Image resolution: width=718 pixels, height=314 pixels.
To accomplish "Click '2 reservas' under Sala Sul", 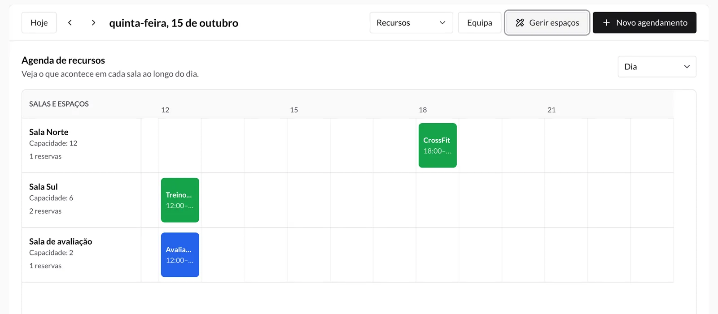I will (45, 211).
